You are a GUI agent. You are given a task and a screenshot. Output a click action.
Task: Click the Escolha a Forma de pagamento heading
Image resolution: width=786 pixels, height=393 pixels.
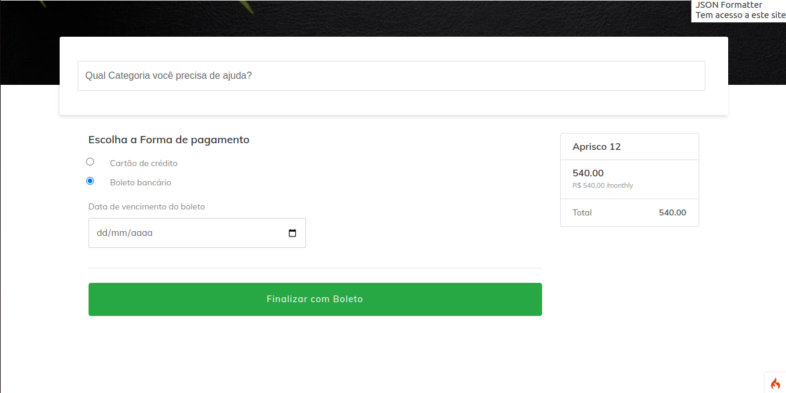click(169, 140)
